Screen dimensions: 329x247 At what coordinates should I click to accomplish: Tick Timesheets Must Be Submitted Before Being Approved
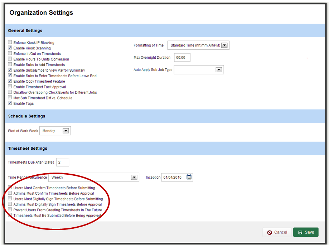tap(10, 215)
